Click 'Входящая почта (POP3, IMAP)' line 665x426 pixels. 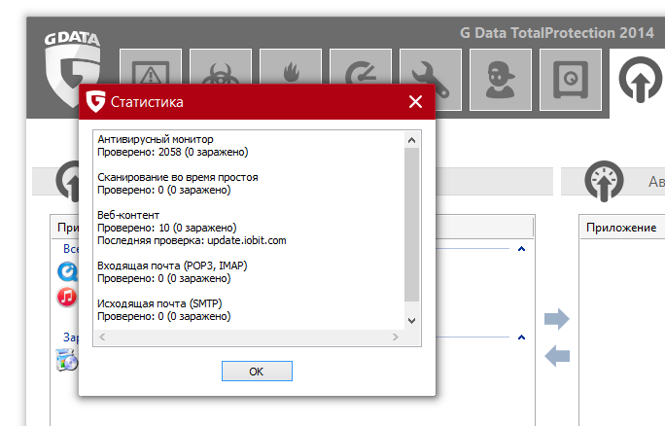point(172,266)
